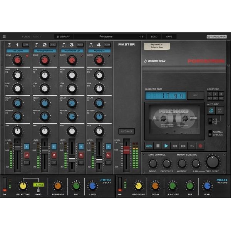Toggle the Auto transport button
The height and width of the screenshot is (231, 231).
(149, 146)
